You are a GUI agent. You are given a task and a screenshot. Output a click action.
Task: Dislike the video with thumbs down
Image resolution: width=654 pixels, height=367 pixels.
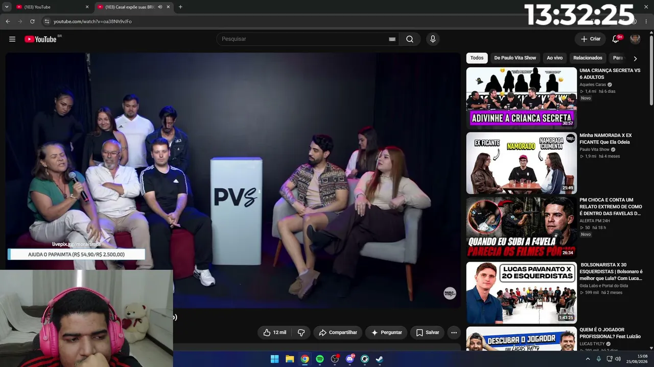point(301,332)
